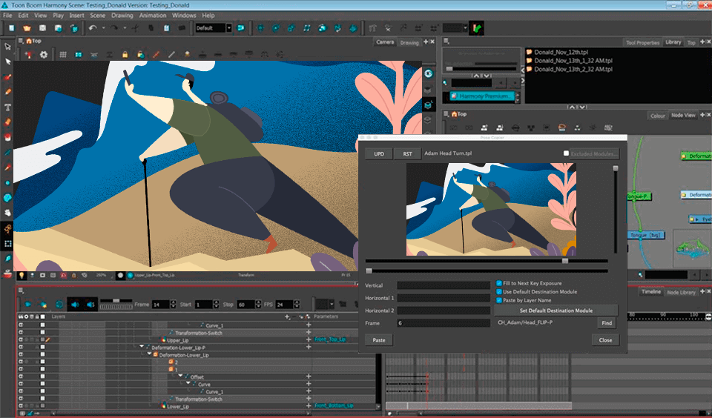
Task: Click the gear icon in Camera toolbar
Action: [44, 54]
